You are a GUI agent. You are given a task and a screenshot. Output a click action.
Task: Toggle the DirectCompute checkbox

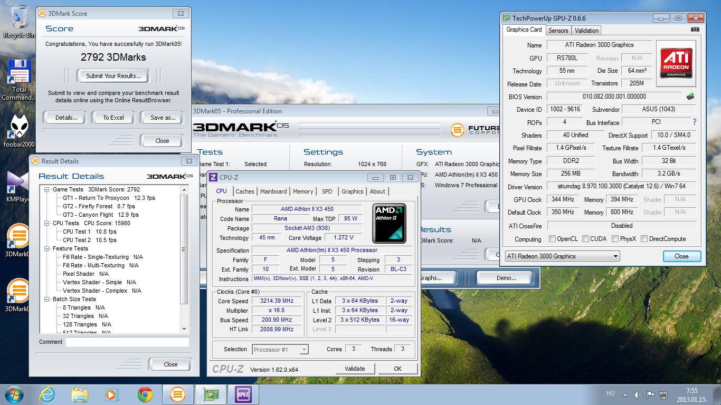[x=644, y=239]
